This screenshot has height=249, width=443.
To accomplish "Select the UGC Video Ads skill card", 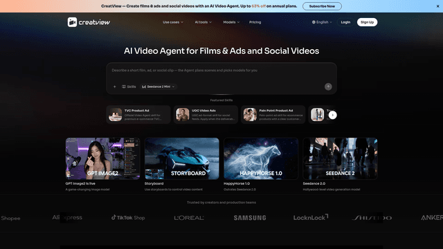I will (x=206, y=115).
